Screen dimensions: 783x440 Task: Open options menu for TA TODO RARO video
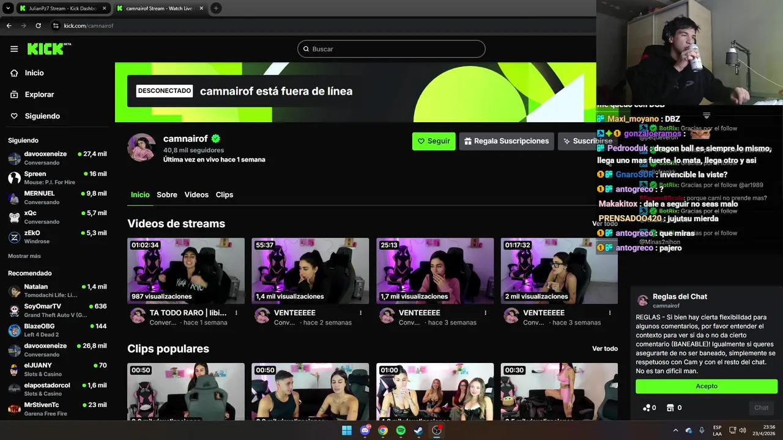click(x=236, y=313)
